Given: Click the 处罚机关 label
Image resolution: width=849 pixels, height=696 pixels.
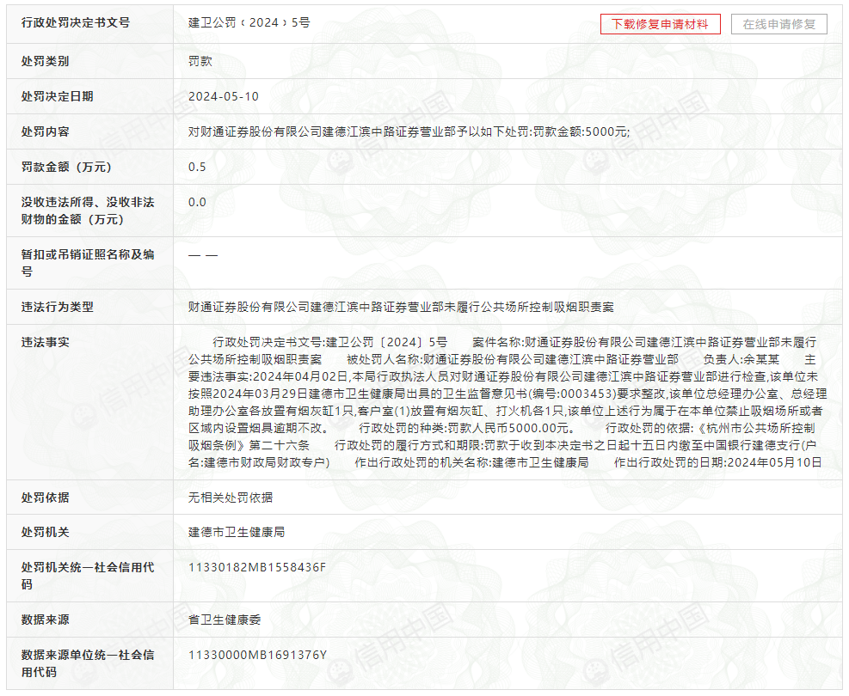Looking at the screenshot, I should 45,532.
